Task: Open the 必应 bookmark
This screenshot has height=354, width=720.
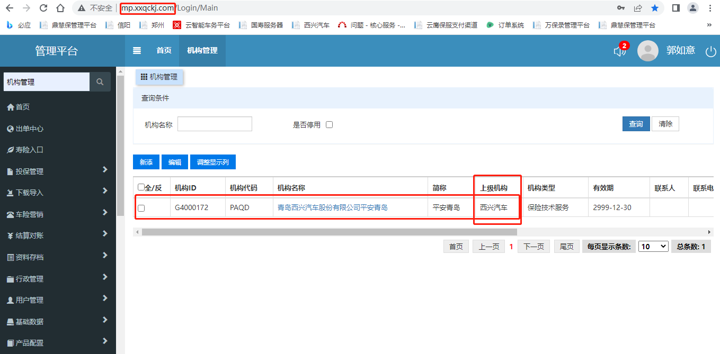Action: click(19, 25)
